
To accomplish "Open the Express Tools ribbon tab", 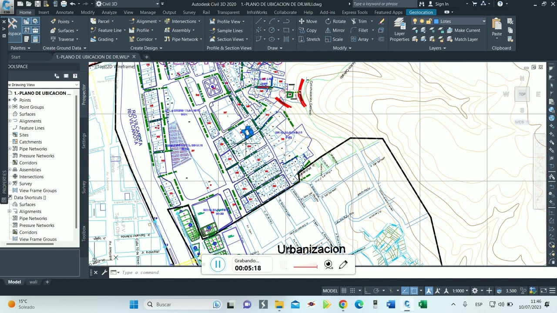I will (355, 12).
